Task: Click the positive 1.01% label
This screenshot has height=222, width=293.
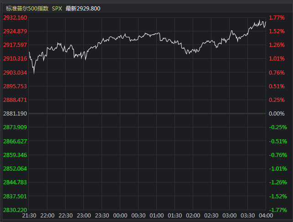Action: click(x=277, y=59)
